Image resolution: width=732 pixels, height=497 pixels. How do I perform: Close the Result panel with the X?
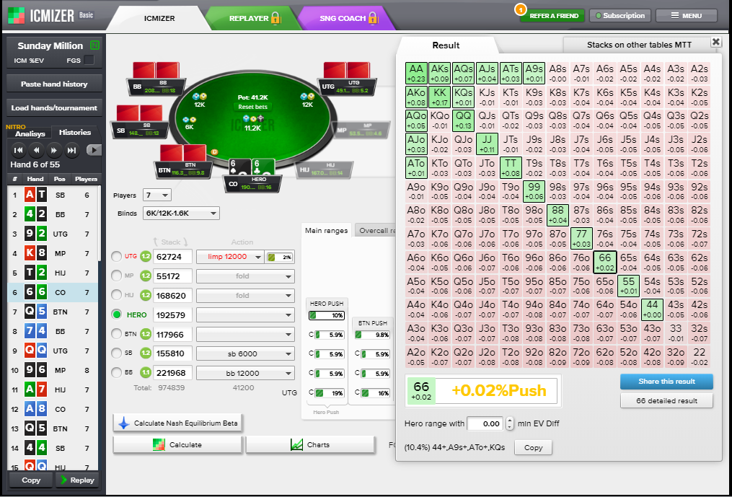(x=715, y=42)
